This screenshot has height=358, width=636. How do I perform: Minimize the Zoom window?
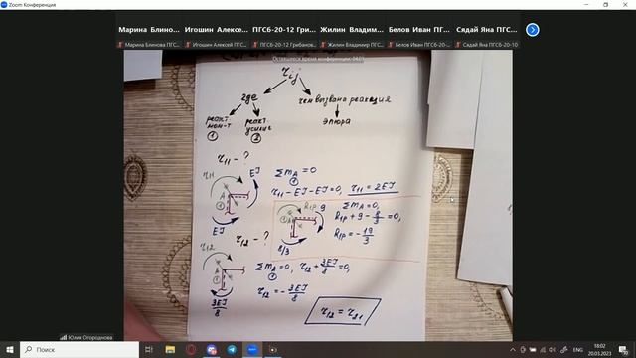[586, 4]
